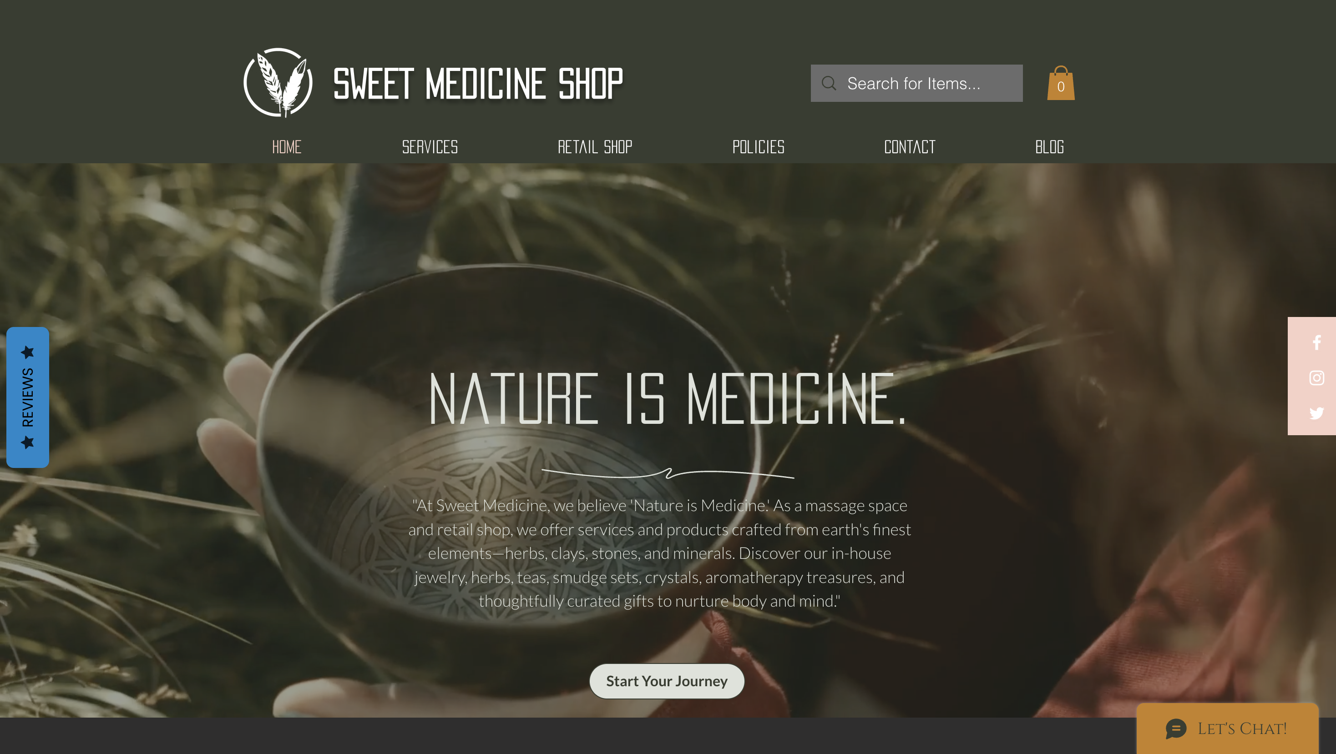Click the bottom star on Reviews tab
The image size is (1336, 754).
coord(27,442)
